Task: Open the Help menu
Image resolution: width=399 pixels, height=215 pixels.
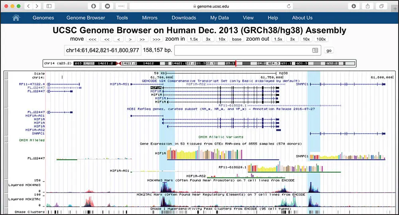Action: [273, 18]
